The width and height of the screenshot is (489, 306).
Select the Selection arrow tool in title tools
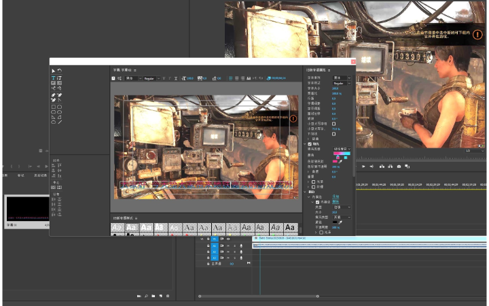[54, 71]
